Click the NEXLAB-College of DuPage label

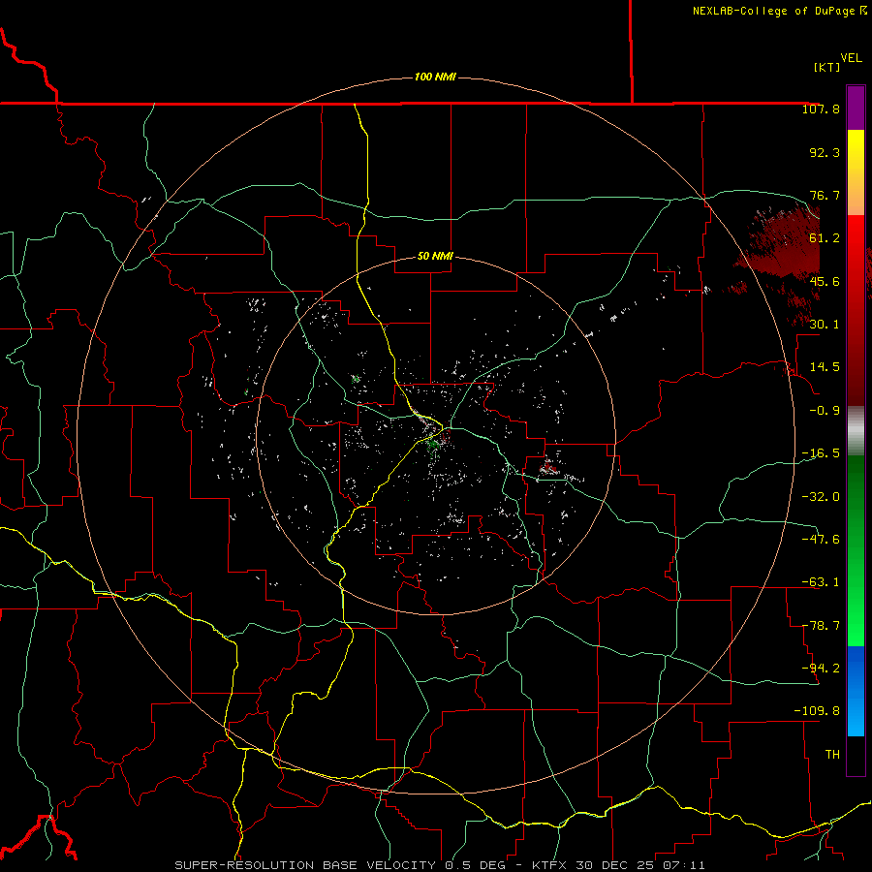click(779, 11)
